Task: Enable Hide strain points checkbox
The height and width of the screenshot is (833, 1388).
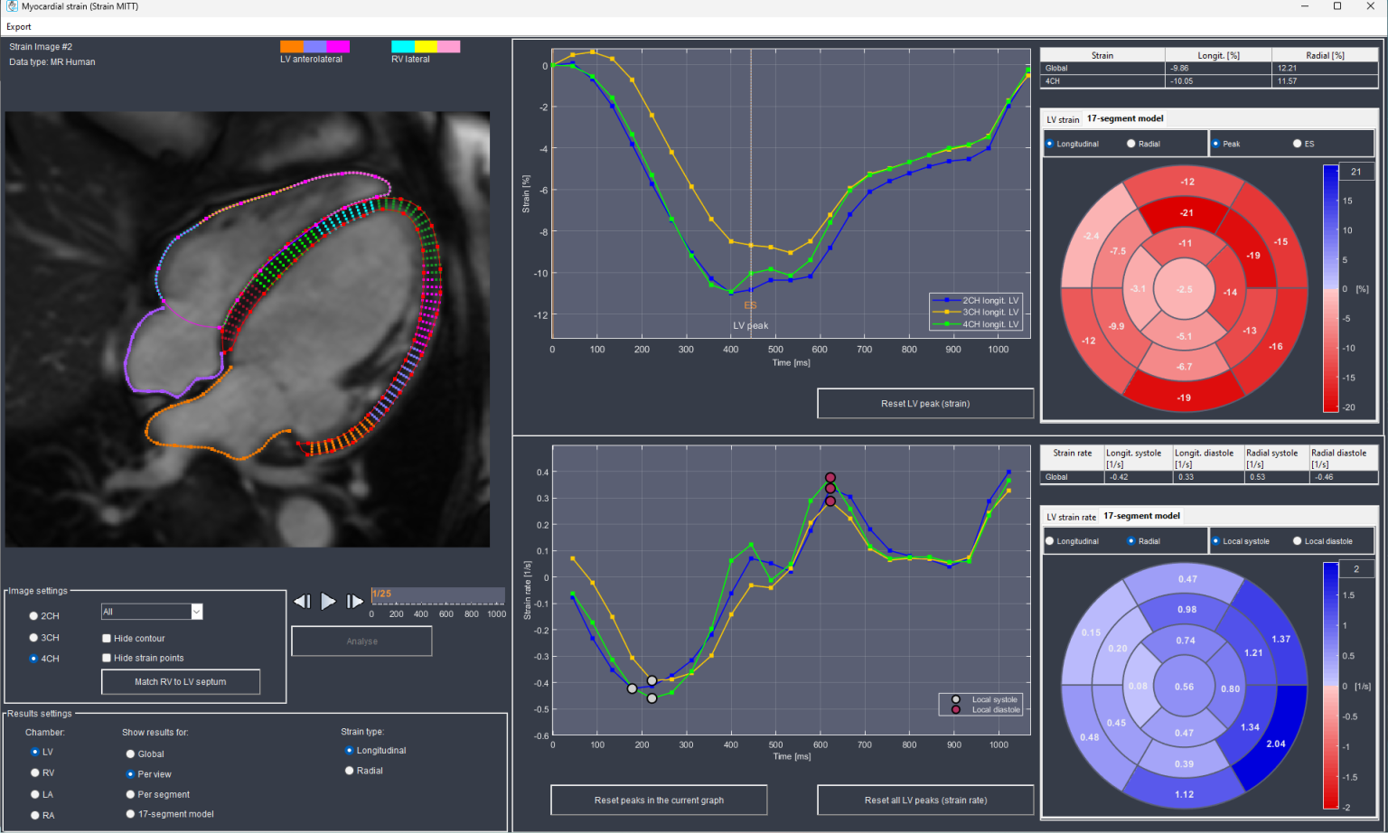Action: click(x=107, y=658)
